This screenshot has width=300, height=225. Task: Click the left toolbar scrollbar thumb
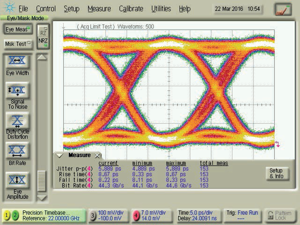pos(42,180)
